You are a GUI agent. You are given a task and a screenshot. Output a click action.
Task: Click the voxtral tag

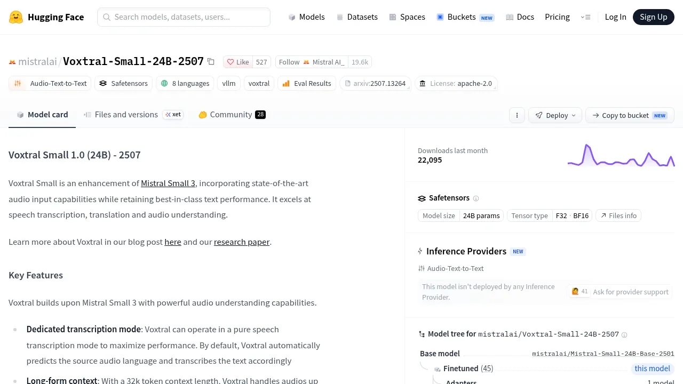coord(259,83)
